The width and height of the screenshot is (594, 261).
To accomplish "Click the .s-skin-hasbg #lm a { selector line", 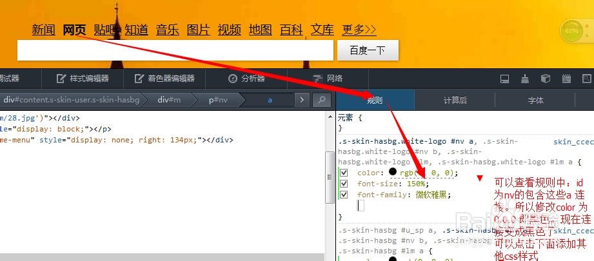I will point(384,251).
